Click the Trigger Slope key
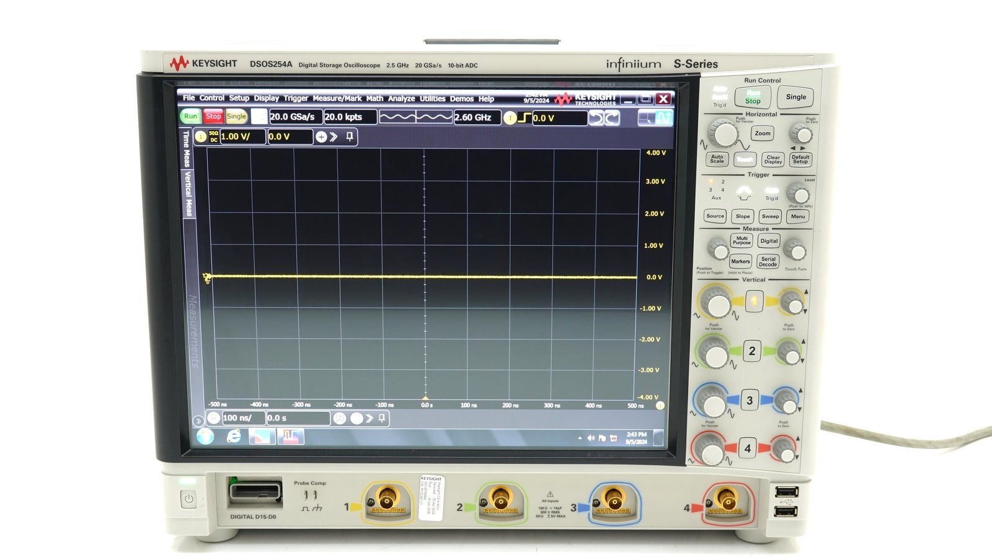 click(743, 216)
